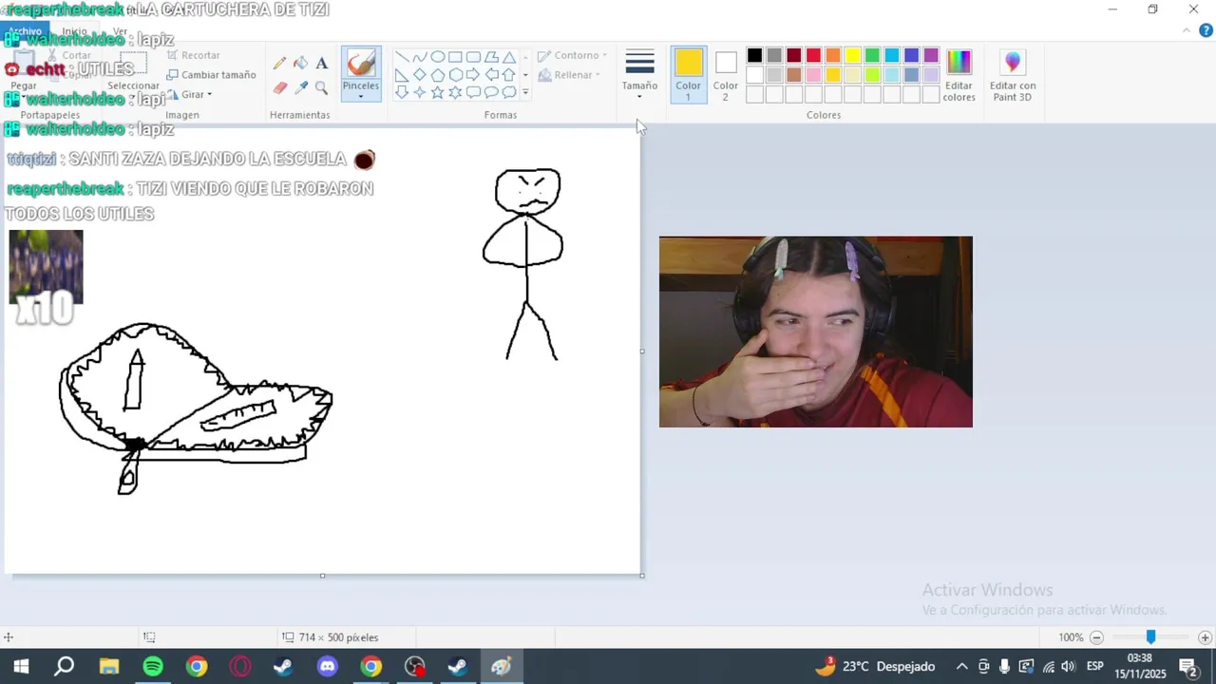This screenshot has width=1216, height=684.
Task: Click the Pinceles brush icon
Action: 361,64
